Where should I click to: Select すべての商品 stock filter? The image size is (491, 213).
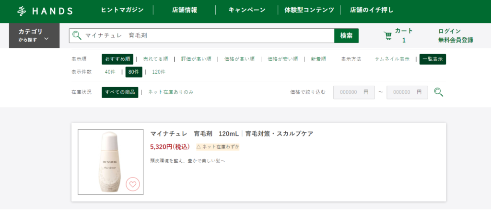coord(120,92)
